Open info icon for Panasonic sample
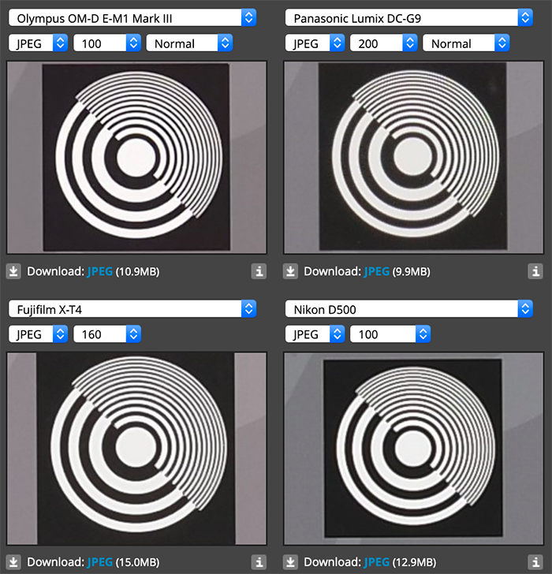Viewport: 552px width, 574px height. click(x=536, y=271)
